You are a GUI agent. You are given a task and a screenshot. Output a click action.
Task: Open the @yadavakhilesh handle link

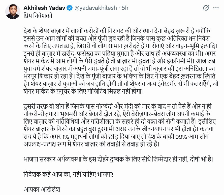coord(96,8)
